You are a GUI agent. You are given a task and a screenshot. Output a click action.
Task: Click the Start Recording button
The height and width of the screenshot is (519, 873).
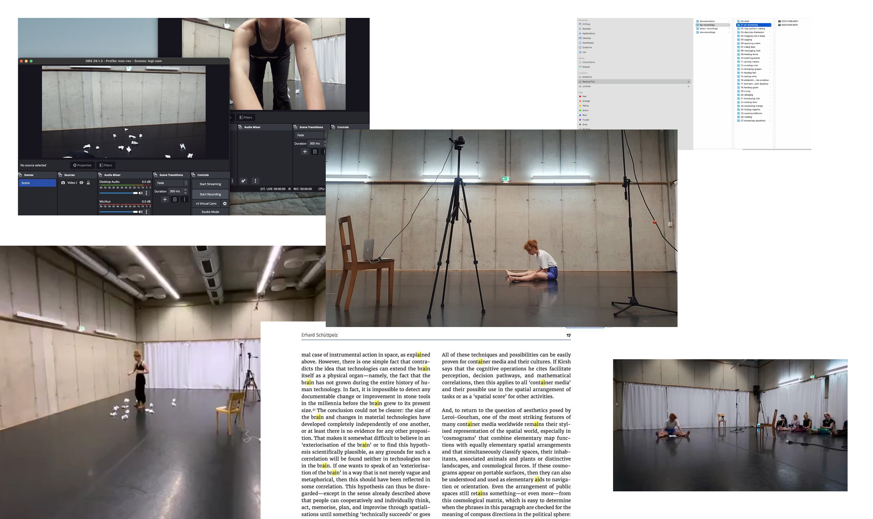click(210, 194)
